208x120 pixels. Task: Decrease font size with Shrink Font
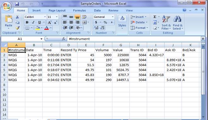coord(55,22)
